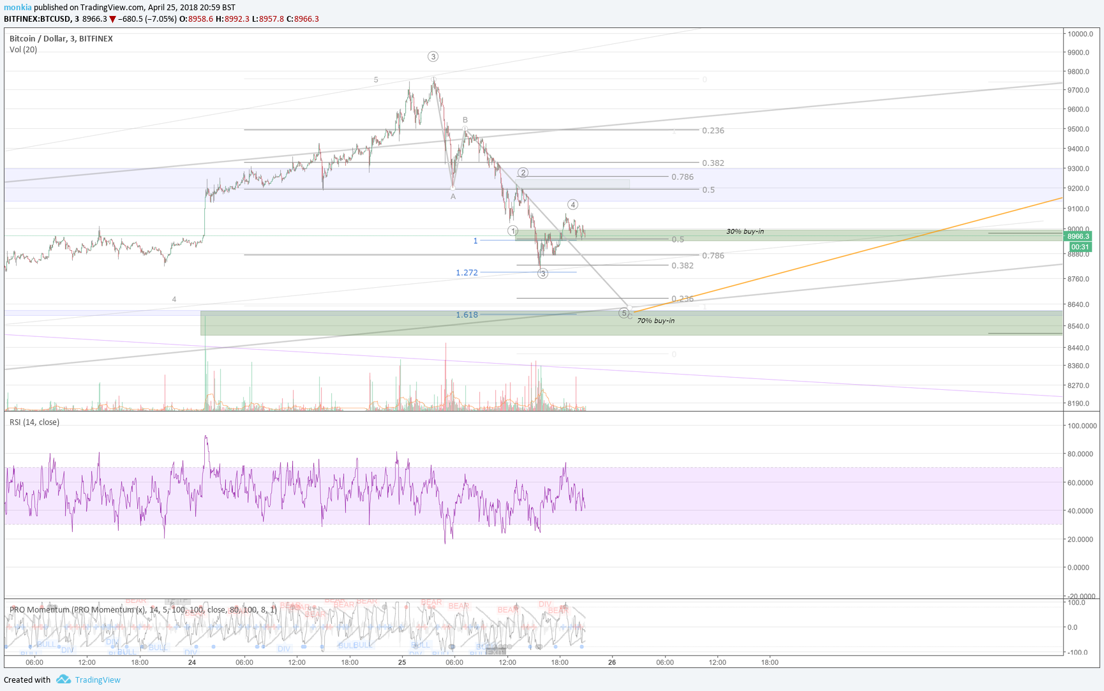Click the 1.618 Fibonacci extension label
Image resolution: width=1104 pixels, height=691 pixels.
[466, 315]
